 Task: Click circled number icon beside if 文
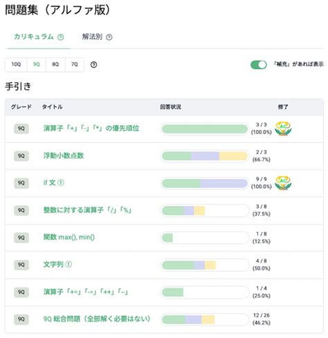(61, 182)
